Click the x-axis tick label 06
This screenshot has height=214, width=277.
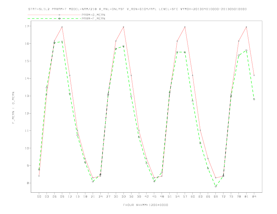55,197
